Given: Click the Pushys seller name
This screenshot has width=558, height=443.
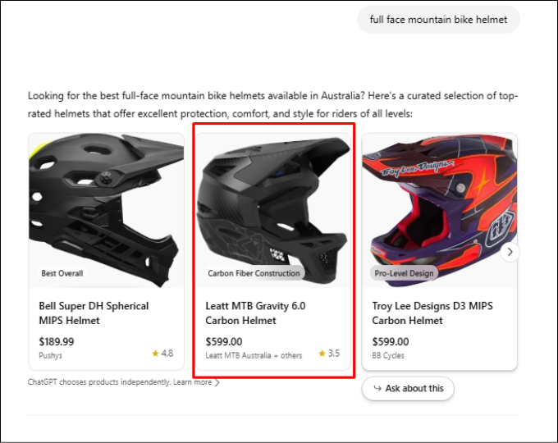Looking at the screenshot, I should tap(51, 356).
